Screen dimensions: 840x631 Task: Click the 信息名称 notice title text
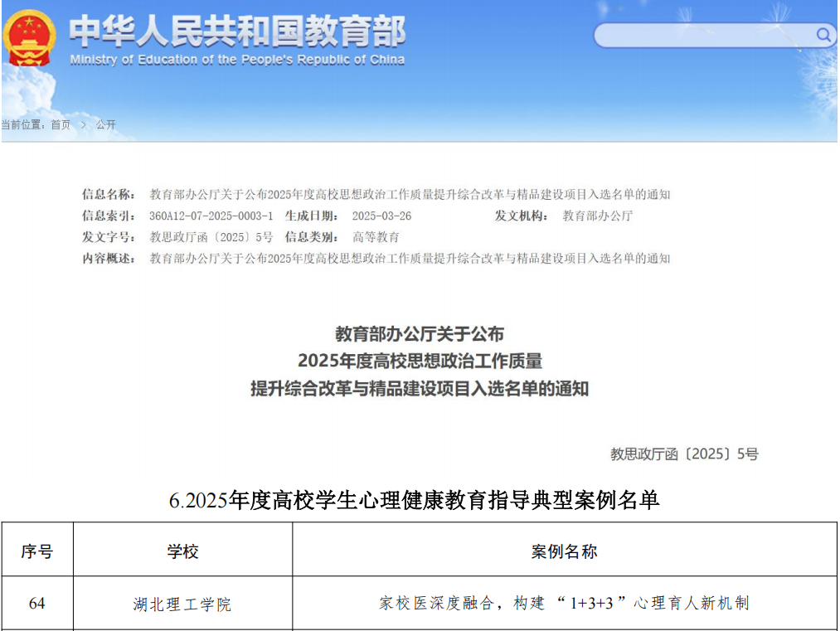click(410, 195)
